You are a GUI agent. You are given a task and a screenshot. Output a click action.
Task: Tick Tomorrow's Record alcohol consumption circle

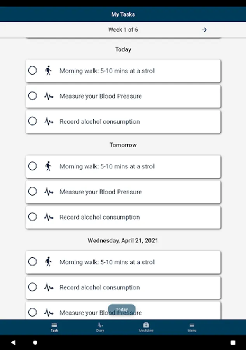pyautogui.click(x=33, y=217)
